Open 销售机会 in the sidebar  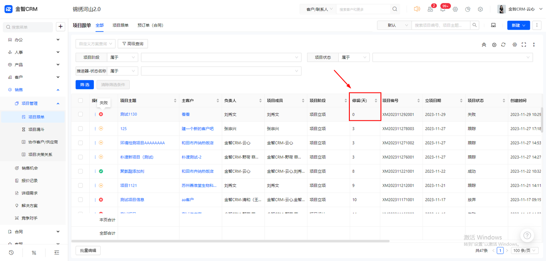[x=30, y=168]
